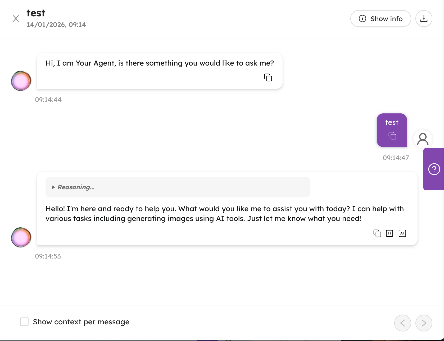This screenshot has width=444, height=341.
Task: Click the 'Show context per message' label
Action: (x=81, y=322)
